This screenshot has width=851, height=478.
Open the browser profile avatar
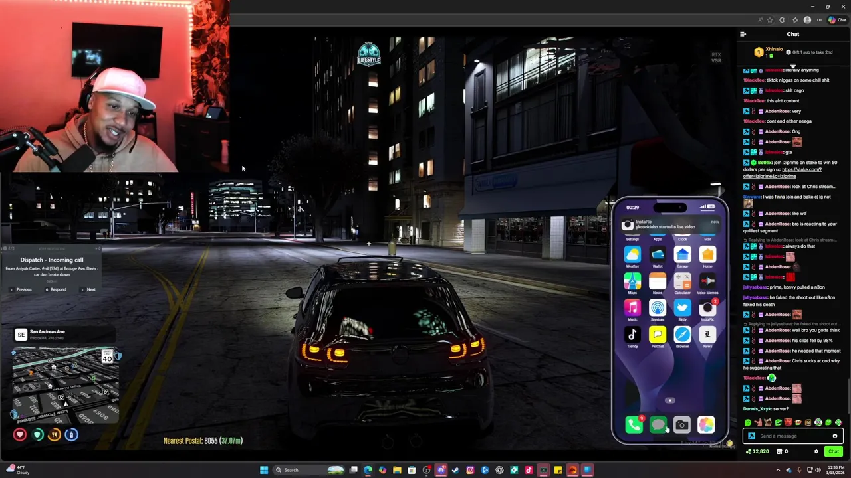[807, 20]
